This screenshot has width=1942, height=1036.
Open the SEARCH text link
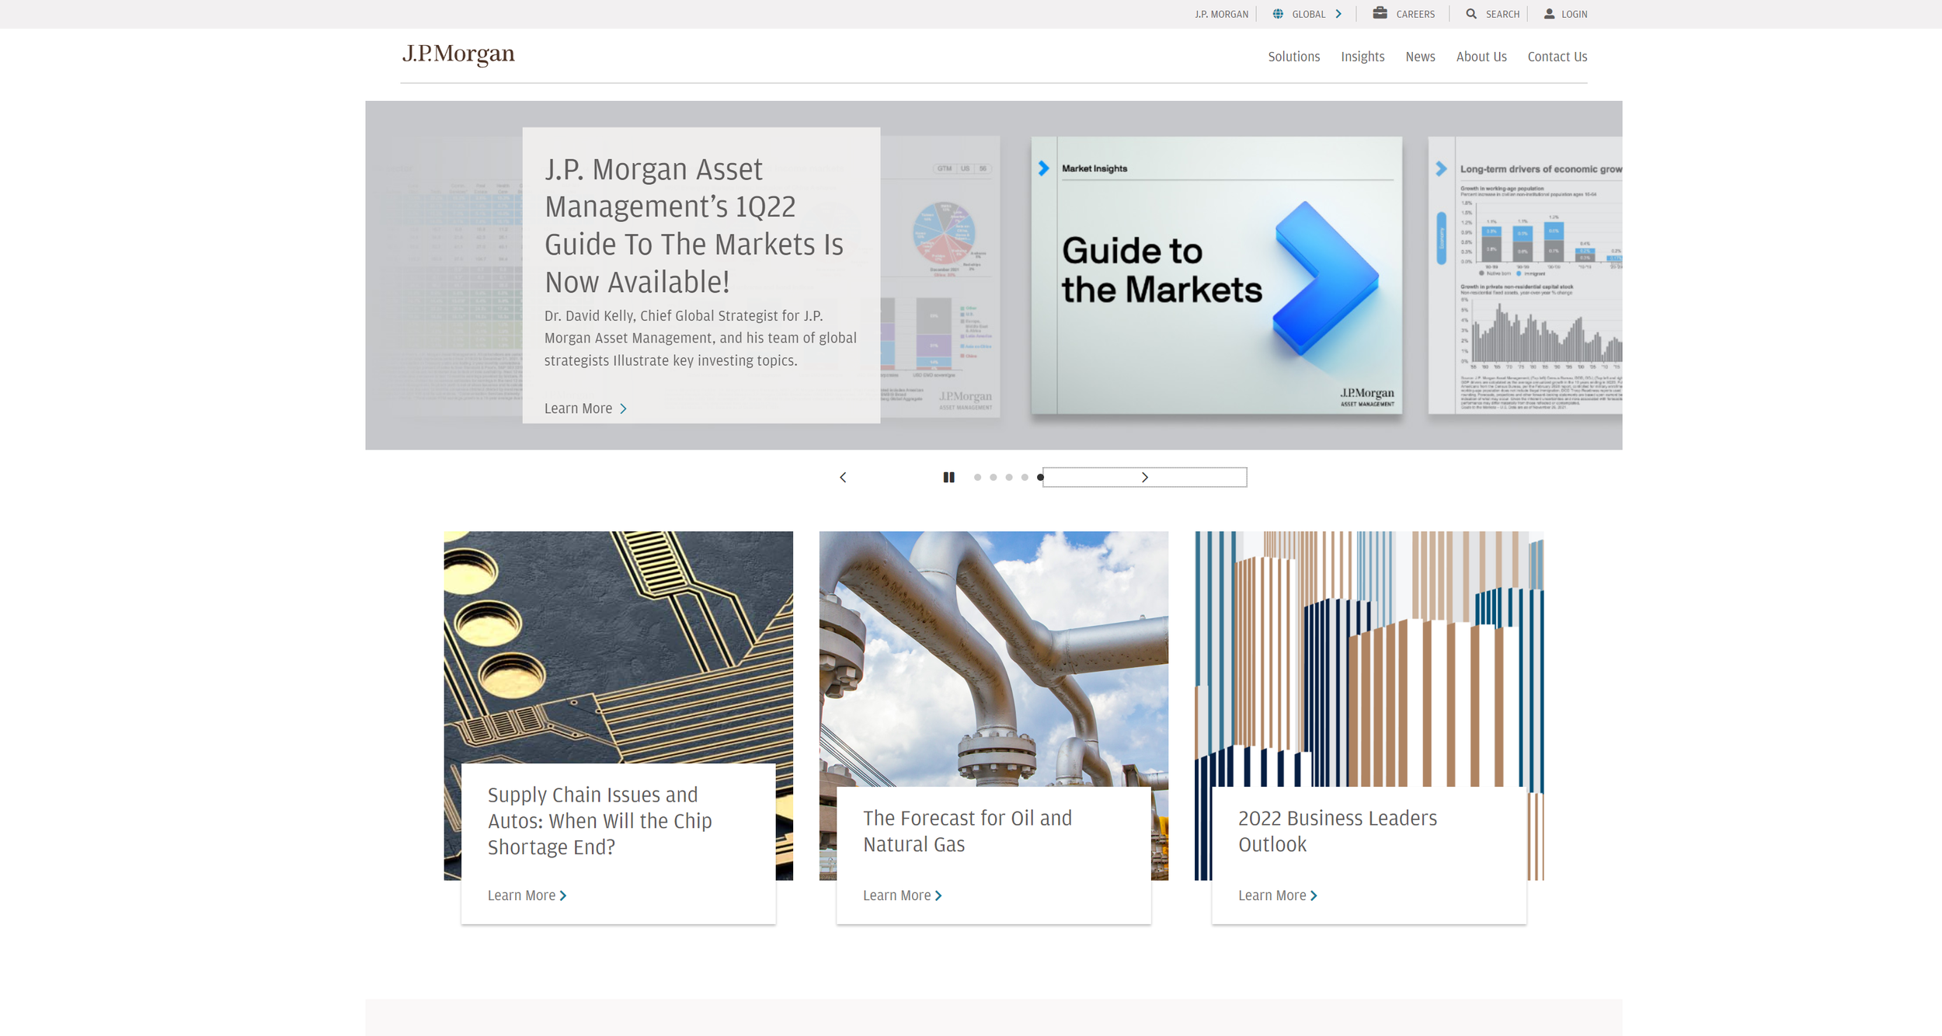1502,14
